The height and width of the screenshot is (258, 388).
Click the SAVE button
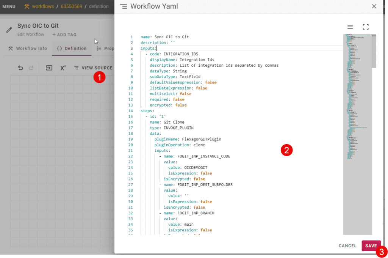pos(371,245)
